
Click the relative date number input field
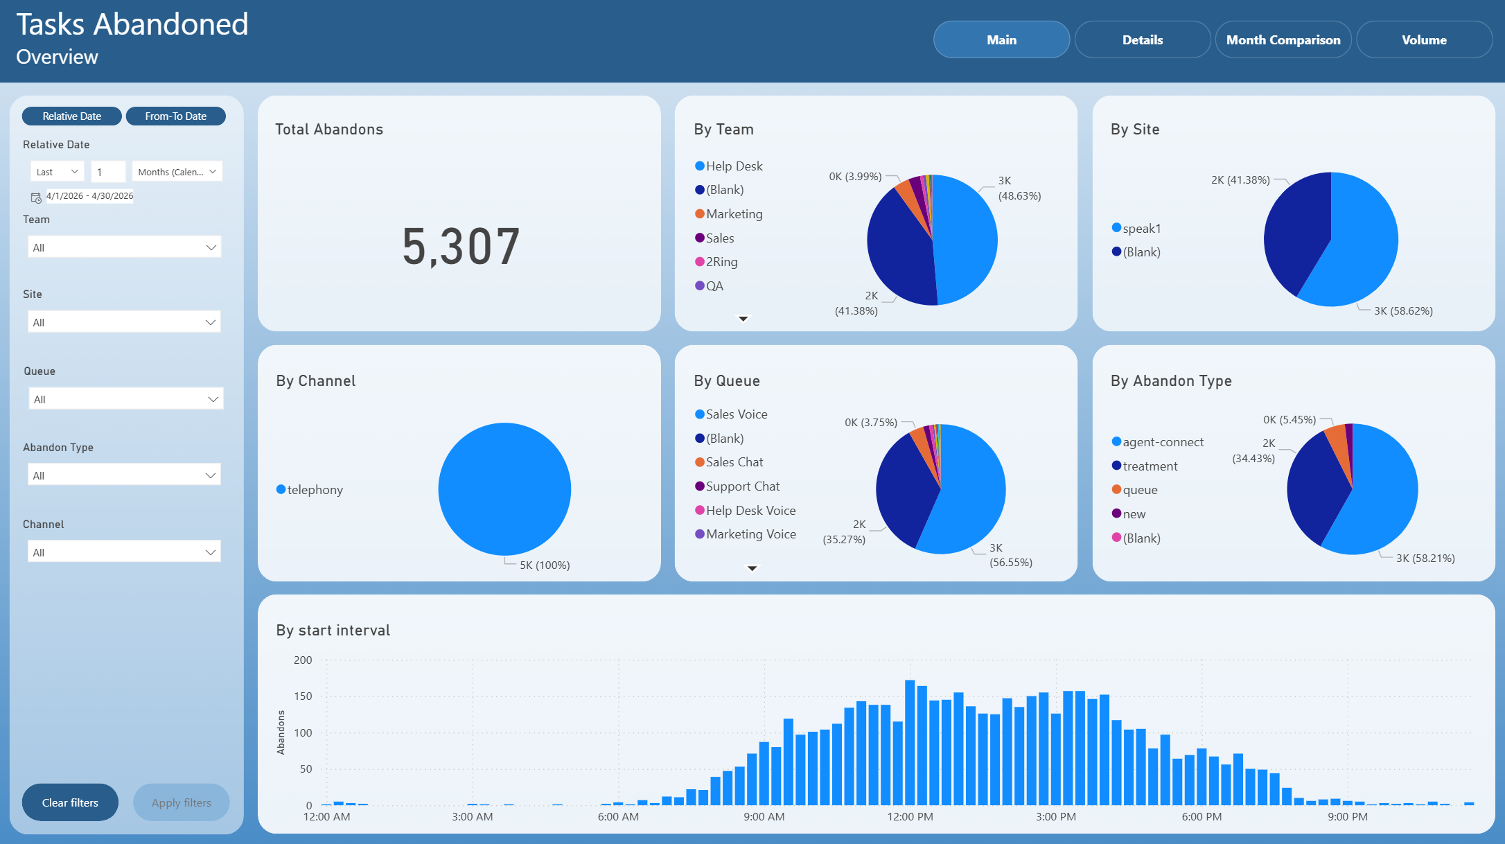click(108, 172)
